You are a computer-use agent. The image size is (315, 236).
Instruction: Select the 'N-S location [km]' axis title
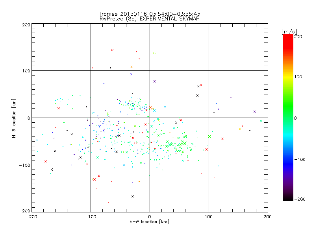[14, 118]
